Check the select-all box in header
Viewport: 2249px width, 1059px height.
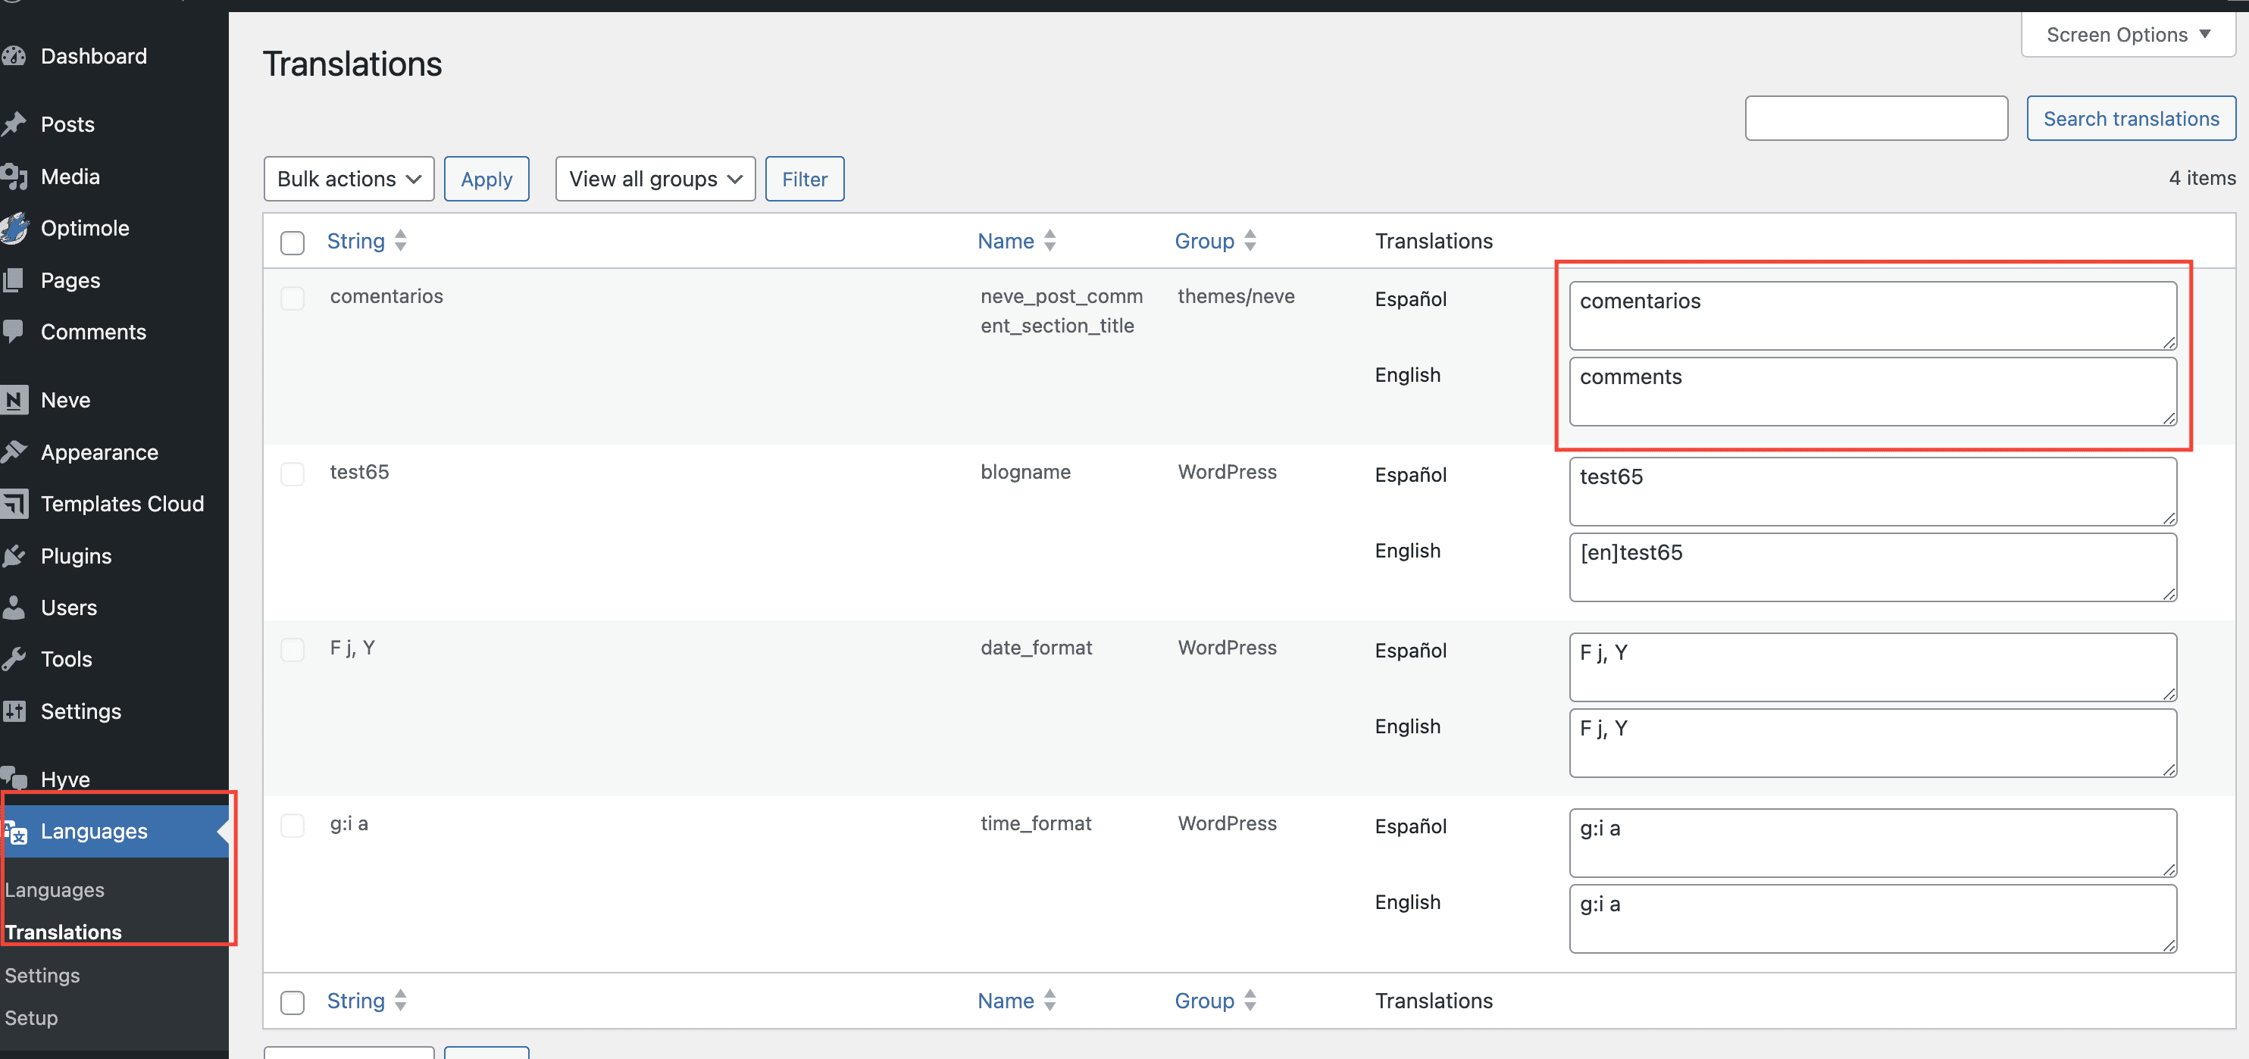coord(292,242)
